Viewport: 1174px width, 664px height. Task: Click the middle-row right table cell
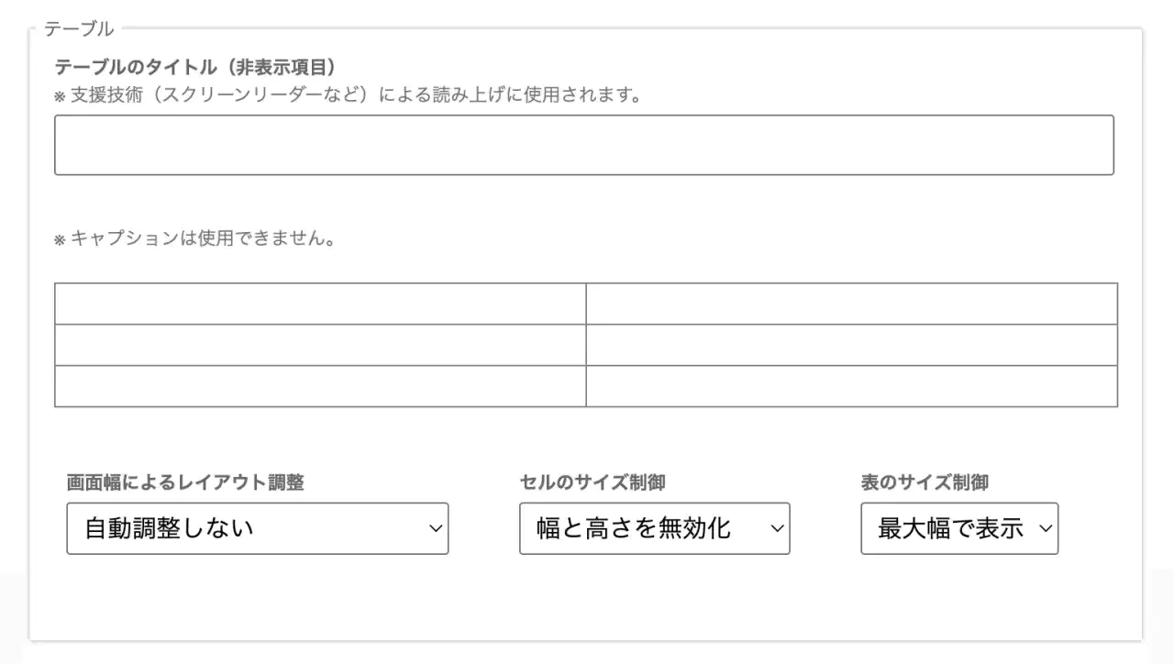[851, 345]
